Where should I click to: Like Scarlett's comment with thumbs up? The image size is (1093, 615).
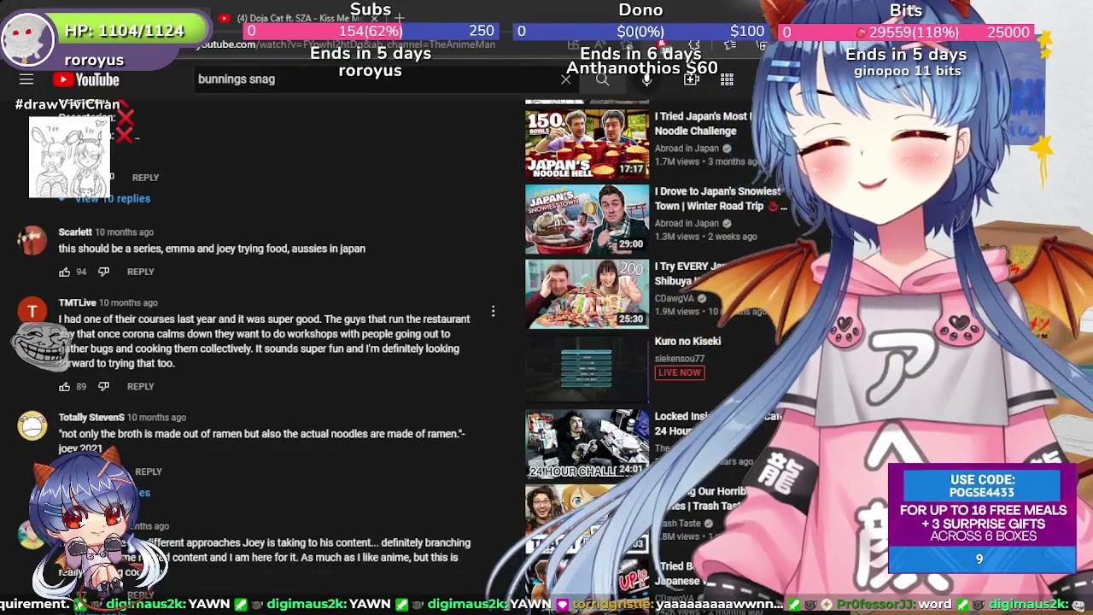64,272
